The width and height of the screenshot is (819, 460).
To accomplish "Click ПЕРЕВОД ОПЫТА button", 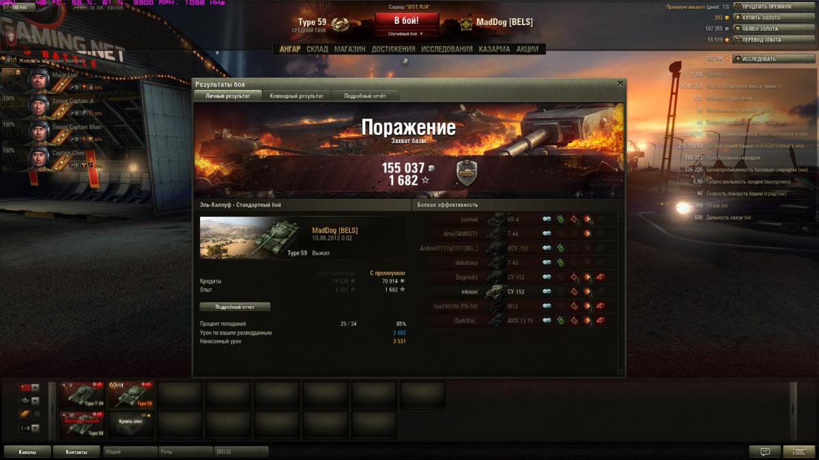I will point(774,40).
